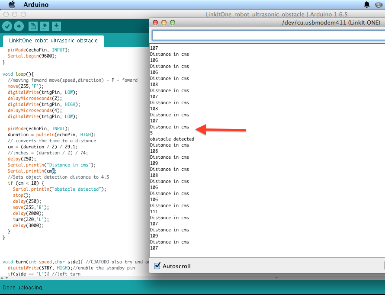Click the Serial.println("obstacle detected"); line

click(x=59, y=189)
